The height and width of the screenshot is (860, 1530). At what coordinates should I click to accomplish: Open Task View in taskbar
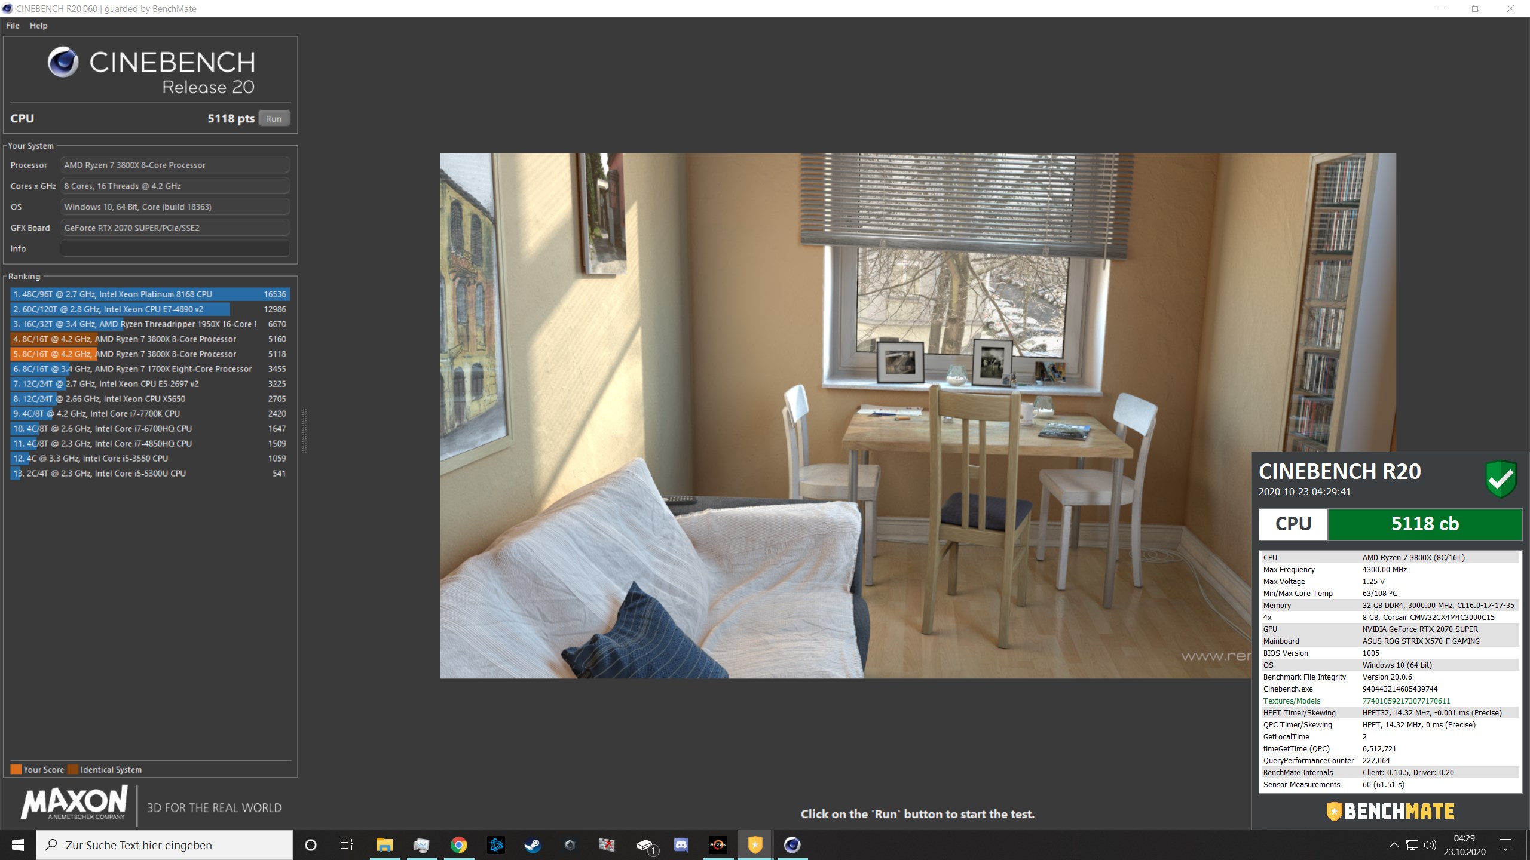coord(347,845)
